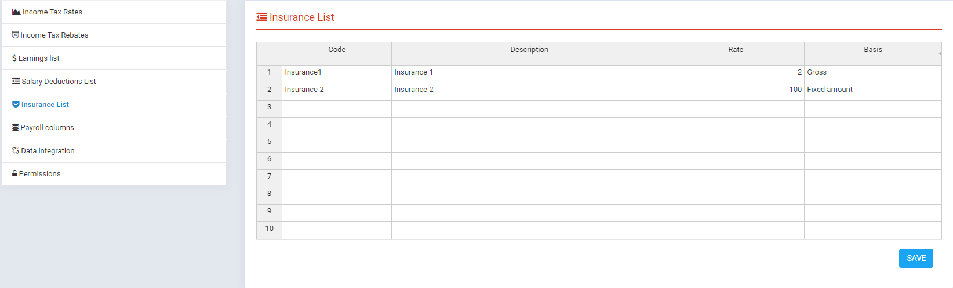Viewport: 953px width, 288px height.
Task: Select row header number 5
Action: tap(269, 142)
